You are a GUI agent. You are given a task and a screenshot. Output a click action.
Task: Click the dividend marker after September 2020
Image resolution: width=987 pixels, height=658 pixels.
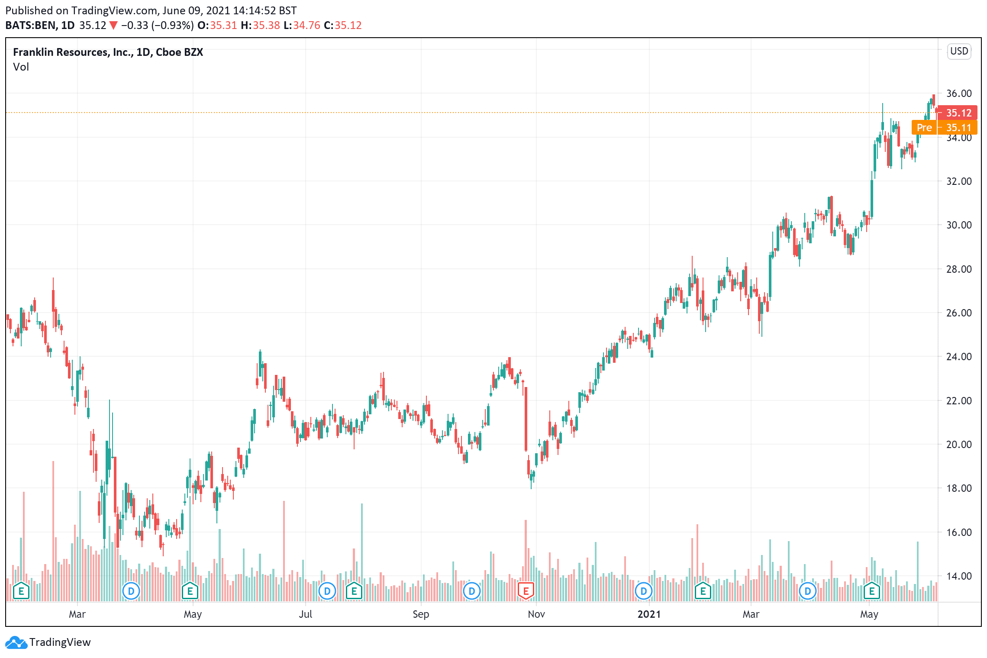pyautogui.click(x=472, y=591)
